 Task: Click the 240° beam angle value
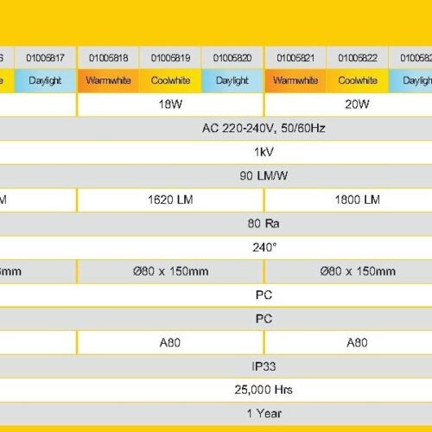click(264, 247)
